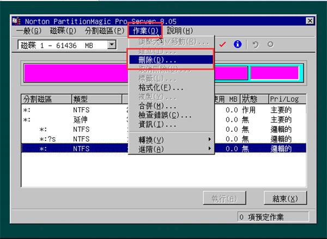
Task: Close the open 作業(O) menu from the menu bar
Action: (145, 31)
